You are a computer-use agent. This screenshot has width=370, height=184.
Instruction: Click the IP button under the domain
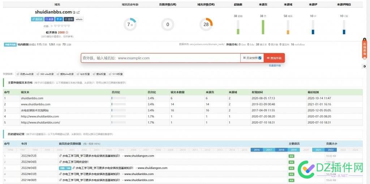59,19
